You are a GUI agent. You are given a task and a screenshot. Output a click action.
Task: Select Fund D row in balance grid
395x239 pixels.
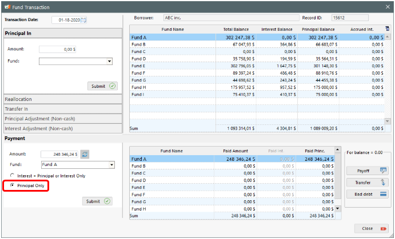click(x=257, y=59)
